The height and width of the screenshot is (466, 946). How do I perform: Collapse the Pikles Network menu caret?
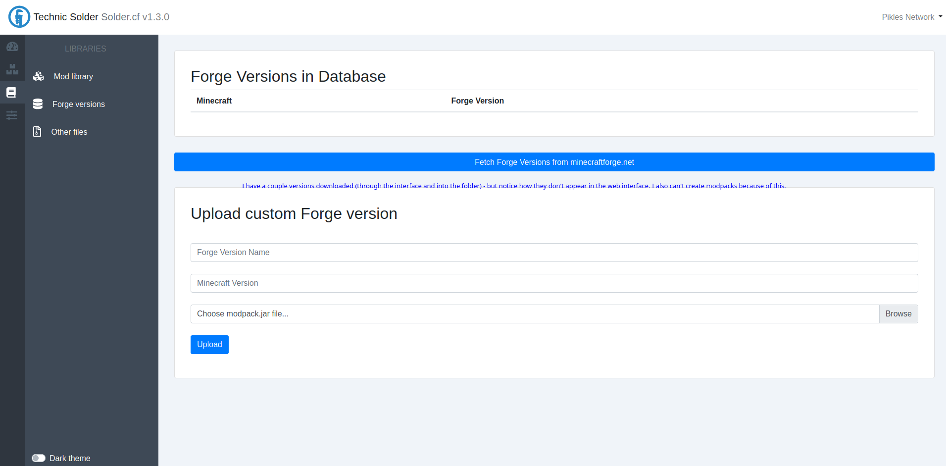point(940,16)
